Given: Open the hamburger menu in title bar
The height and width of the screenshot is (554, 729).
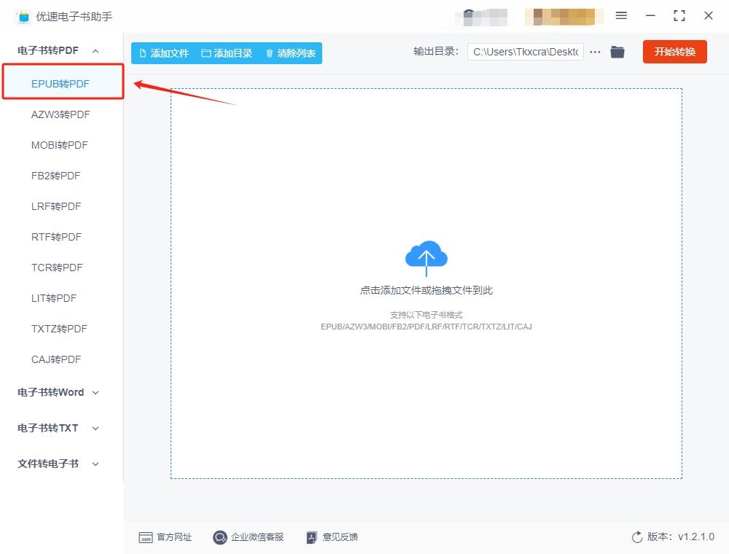Looking at the screenshot, I should click(x=621, y=16).
